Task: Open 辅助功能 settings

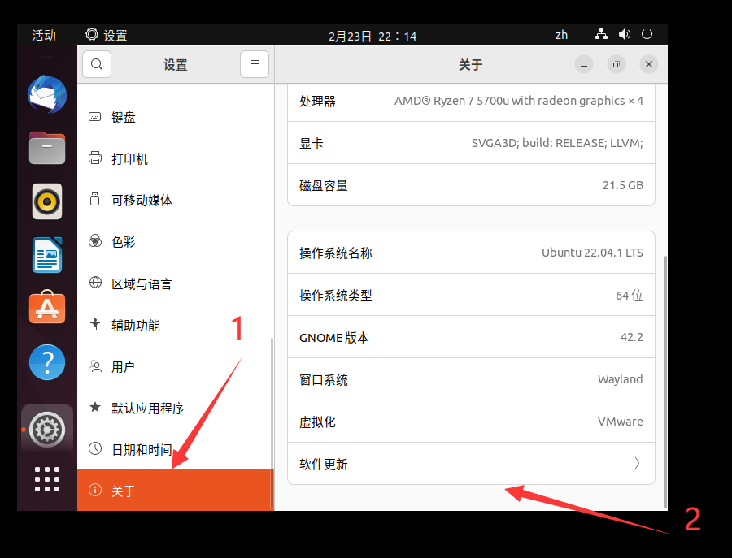Action: coord(176,325)
